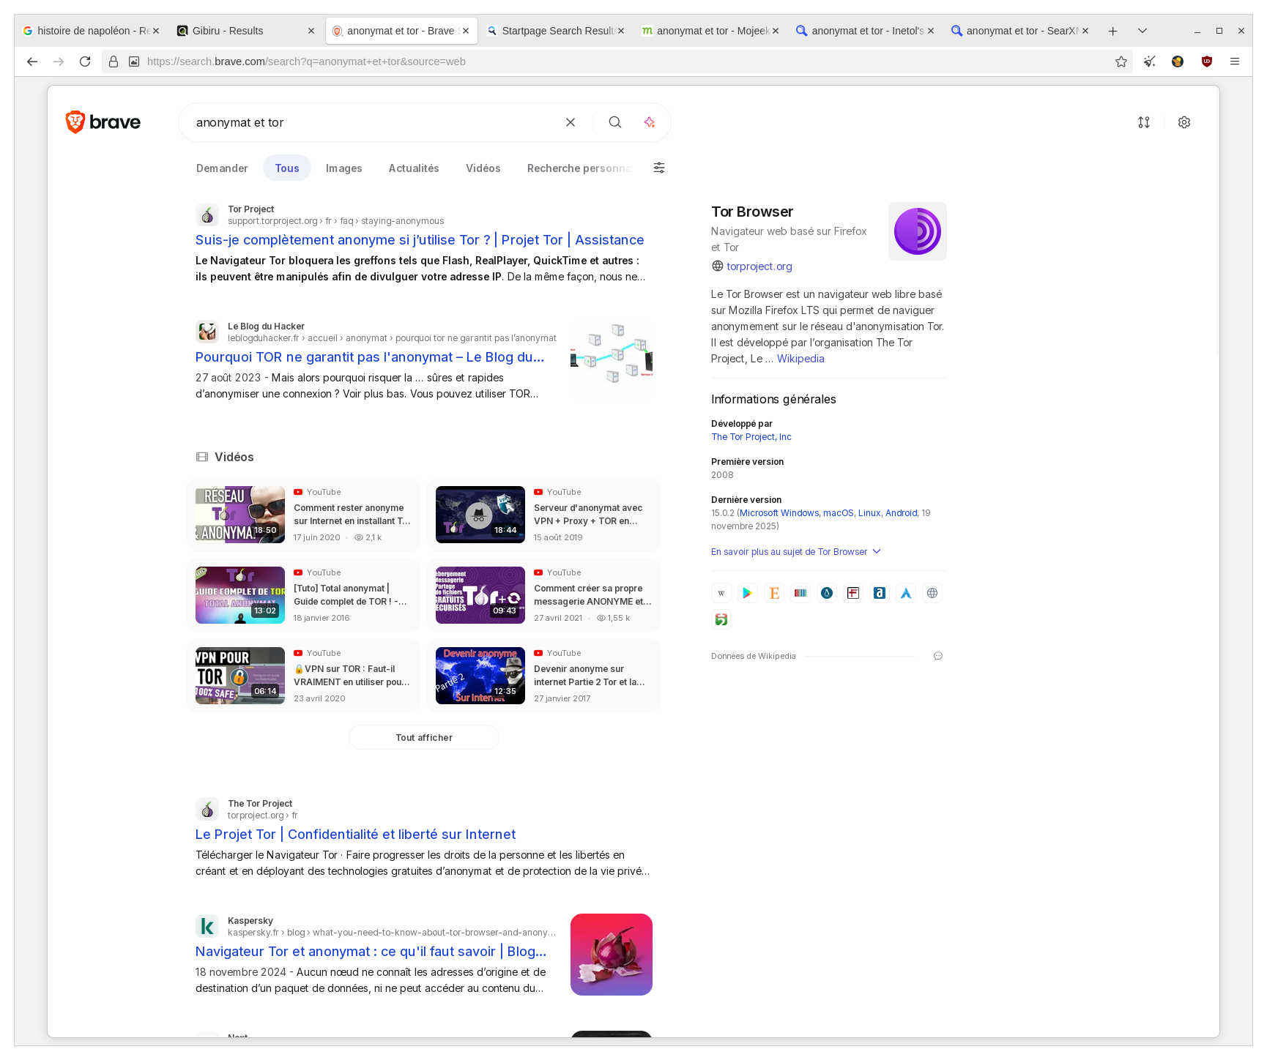Open search filters with the sliders control
The height and width of the screenshot is (1060, 1267).
658,168
